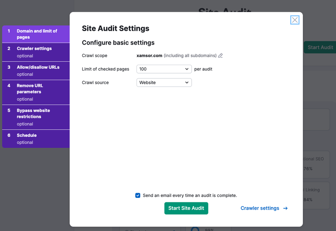Click the arrow icon beside Crawler settings
Screen dimensions: 336x231
[286, 208]
